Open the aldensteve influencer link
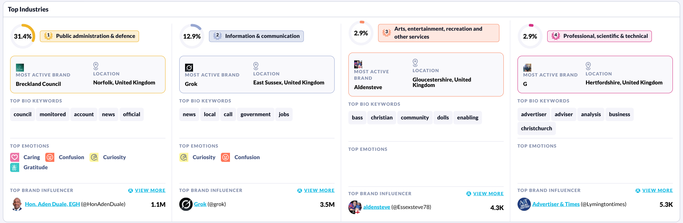Screen dimensions: 683x223 377,207
